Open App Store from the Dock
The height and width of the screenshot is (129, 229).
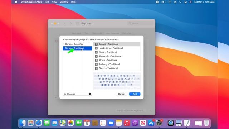[x=151, y=123]
